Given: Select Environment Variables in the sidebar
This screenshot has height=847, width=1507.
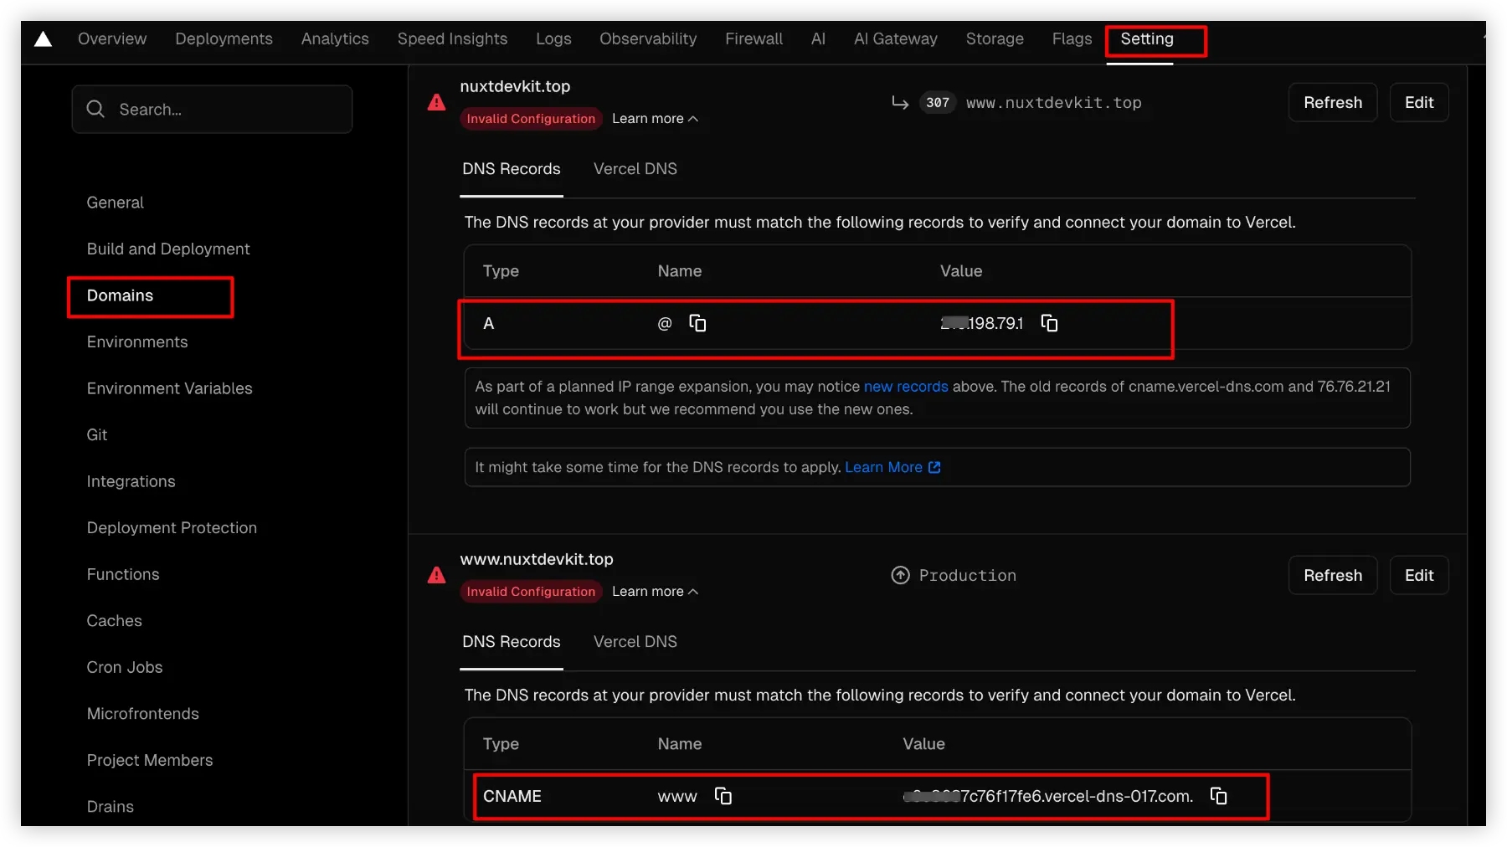Looking at the screenshot, I should (169, 388).
